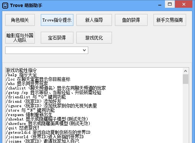Click the /getworldid command line

[x=48, y=132]
